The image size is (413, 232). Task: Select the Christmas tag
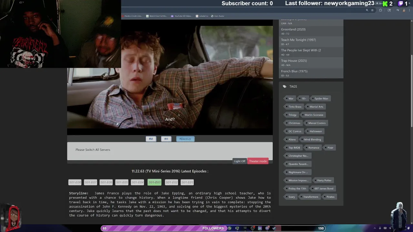click(294, 123)
